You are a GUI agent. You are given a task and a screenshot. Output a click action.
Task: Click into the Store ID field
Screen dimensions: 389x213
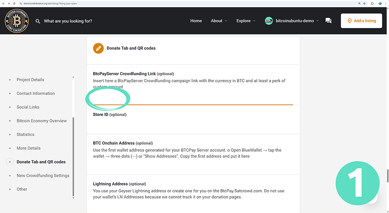click(193, 125)
